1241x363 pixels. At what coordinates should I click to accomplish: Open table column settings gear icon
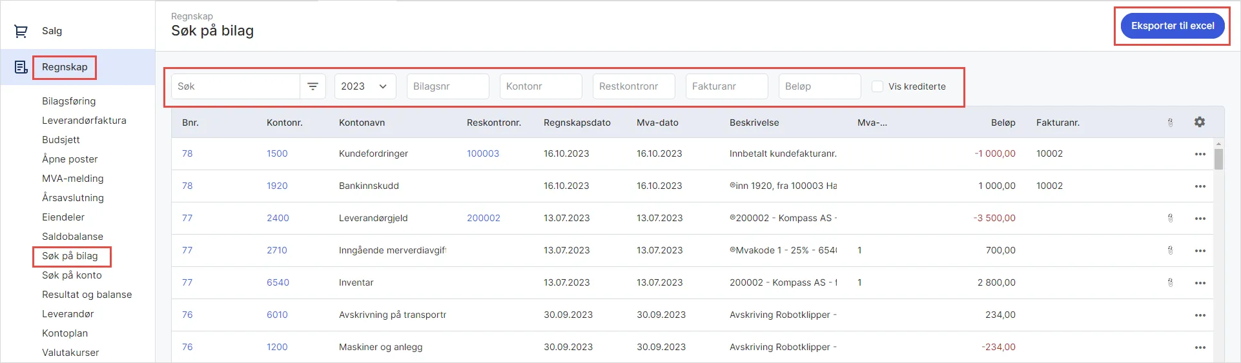pyautogui.click(x=1200, y=122)
